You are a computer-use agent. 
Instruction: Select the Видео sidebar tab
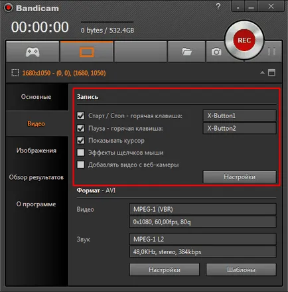pos(36,123)
